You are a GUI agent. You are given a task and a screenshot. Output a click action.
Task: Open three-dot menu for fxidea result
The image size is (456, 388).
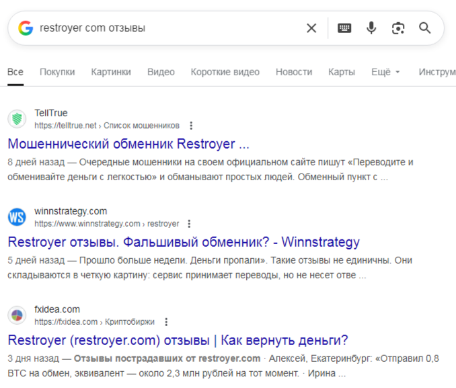[166, 322]
